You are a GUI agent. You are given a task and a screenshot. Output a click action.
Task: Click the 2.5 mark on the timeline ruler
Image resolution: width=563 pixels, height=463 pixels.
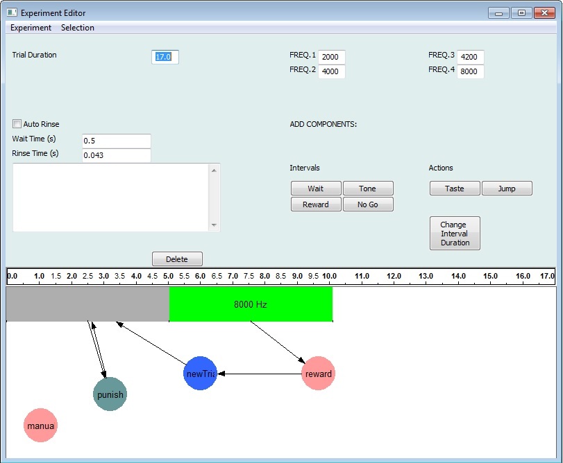87,276
